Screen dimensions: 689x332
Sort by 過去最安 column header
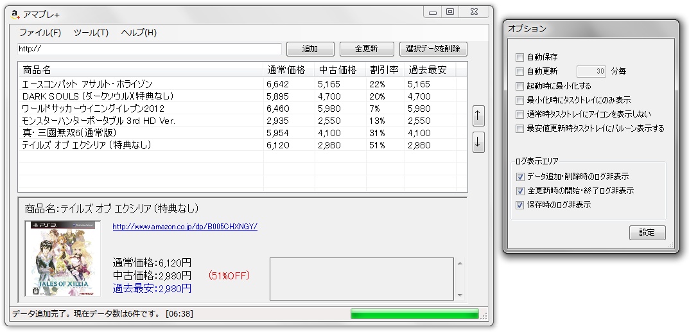pos(430,70)
